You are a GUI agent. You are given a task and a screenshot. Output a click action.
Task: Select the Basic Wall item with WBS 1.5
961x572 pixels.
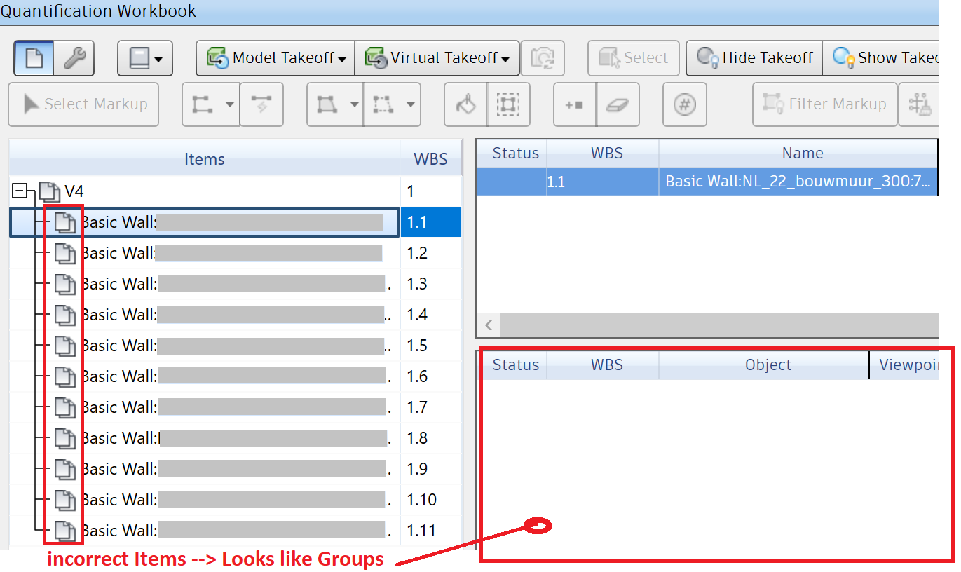click(210, 345)
